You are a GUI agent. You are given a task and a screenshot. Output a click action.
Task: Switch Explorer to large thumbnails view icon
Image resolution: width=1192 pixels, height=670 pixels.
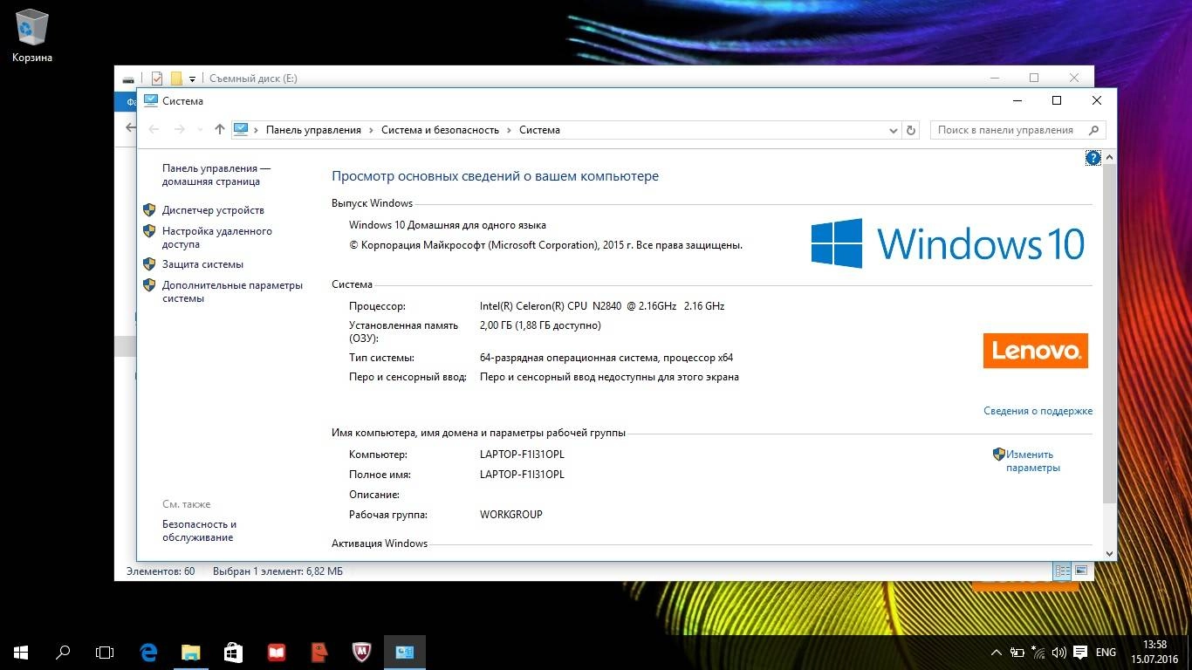click(x=1081, y=571)
